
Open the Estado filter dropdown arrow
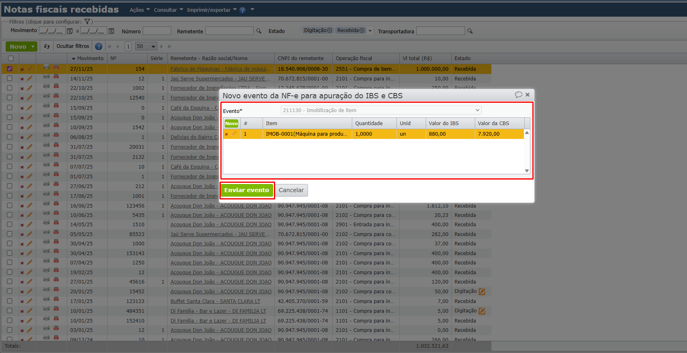point(370,31)
